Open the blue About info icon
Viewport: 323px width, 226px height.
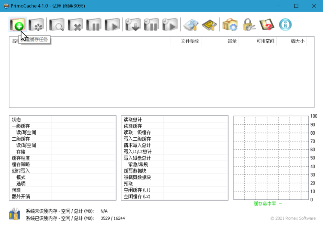pyautogui.click(x=285, y=24)
